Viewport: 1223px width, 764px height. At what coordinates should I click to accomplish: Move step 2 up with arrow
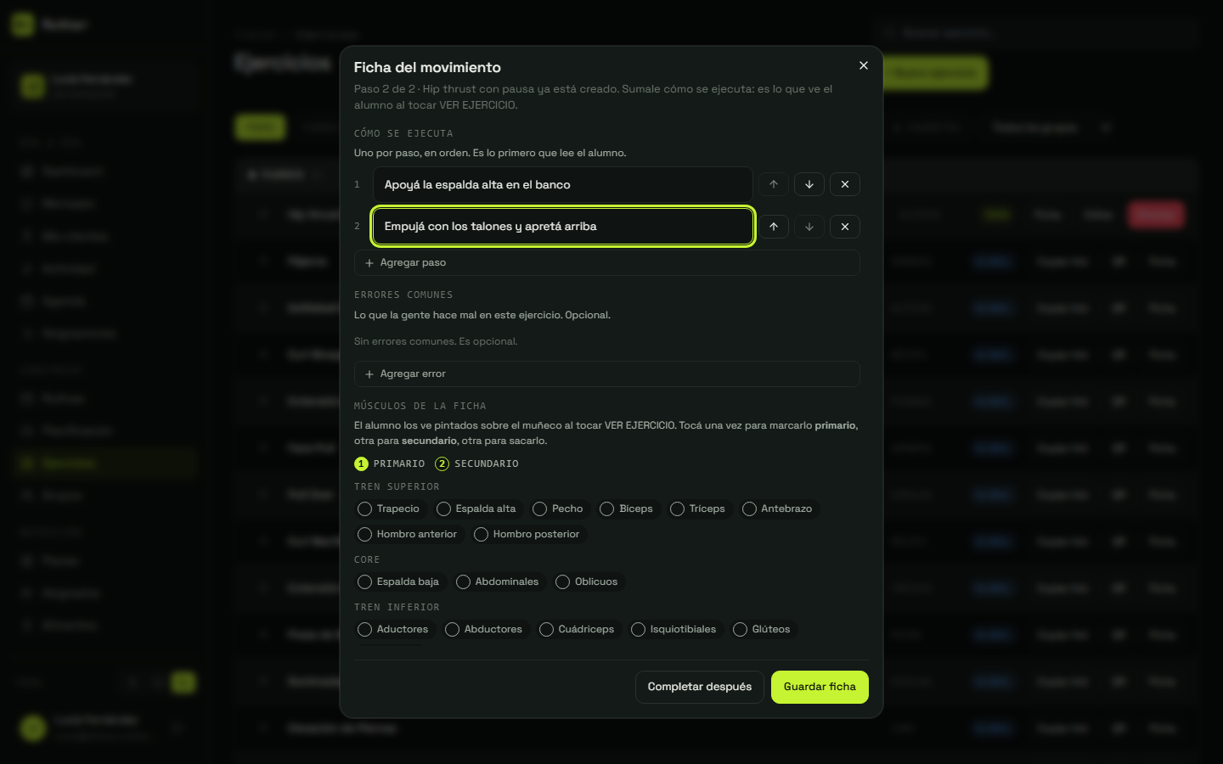coord(774,227)
